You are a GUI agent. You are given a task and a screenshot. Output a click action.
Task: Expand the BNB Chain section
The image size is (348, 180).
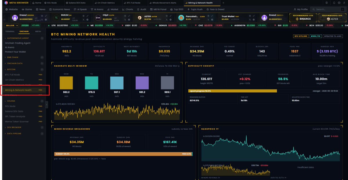tap(24, 57)
